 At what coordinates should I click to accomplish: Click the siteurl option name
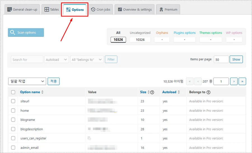25,101
